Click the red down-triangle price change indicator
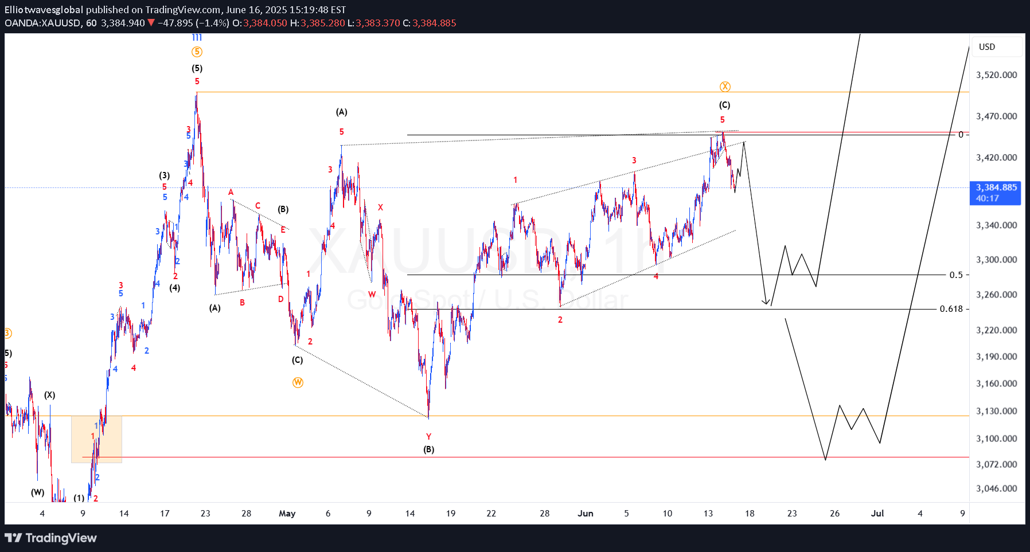The image size is (1030, 552). (x=151, y=23)
